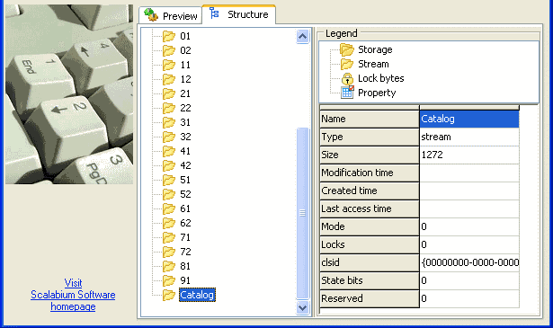Click folder icon next to 72
The image size is (553, 328).
169,252
